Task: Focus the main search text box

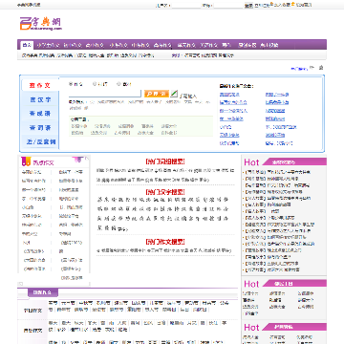Action: tap(105, 94)
